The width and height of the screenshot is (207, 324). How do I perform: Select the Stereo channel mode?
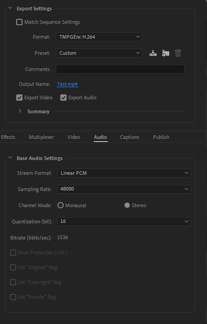[127, 205]
